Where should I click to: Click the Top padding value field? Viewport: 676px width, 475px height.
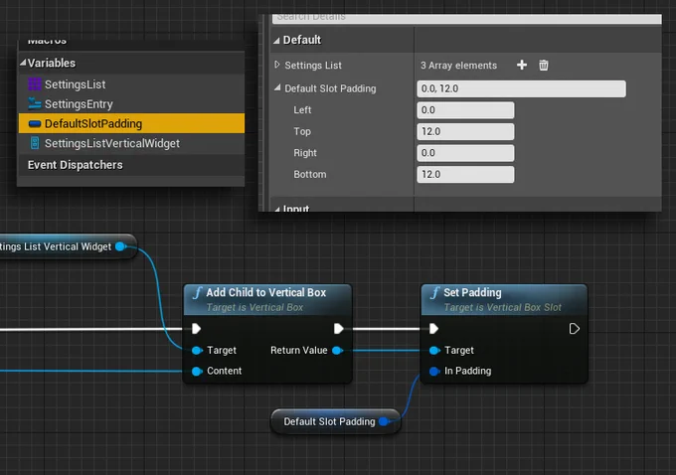point(465,131)
